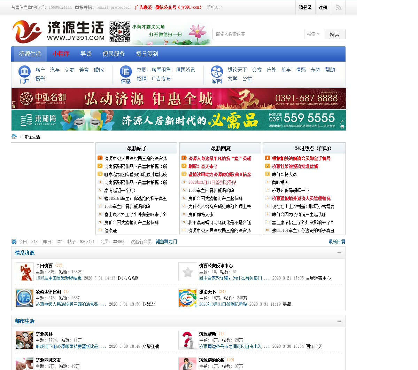Image resolution: width=418 pixels, height=370 pixels.
Task: Open the 麦峰法律咨询 forum title
Action: pyautogui.click(x=48, y=292)
